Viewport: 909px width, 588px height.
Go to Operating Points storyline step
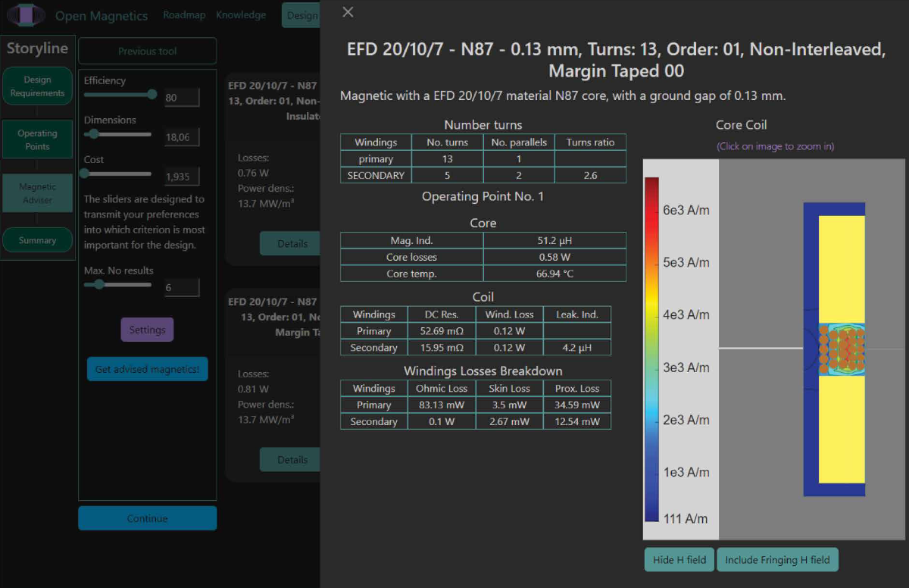(x=37, y=139)
